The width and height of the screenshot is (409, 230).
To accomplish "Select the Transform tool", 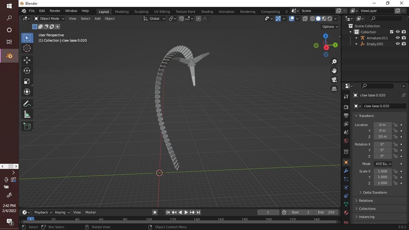I will [27, 92].
